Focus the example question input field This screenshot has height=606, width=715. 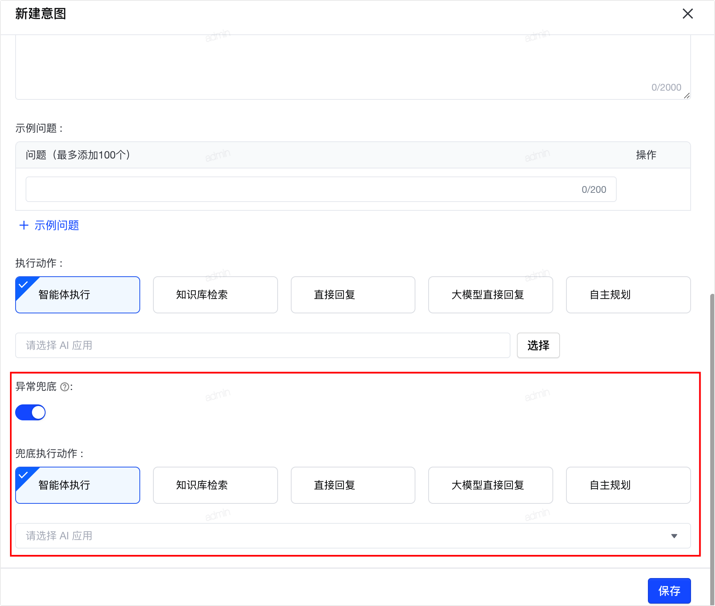pos(321,189)
